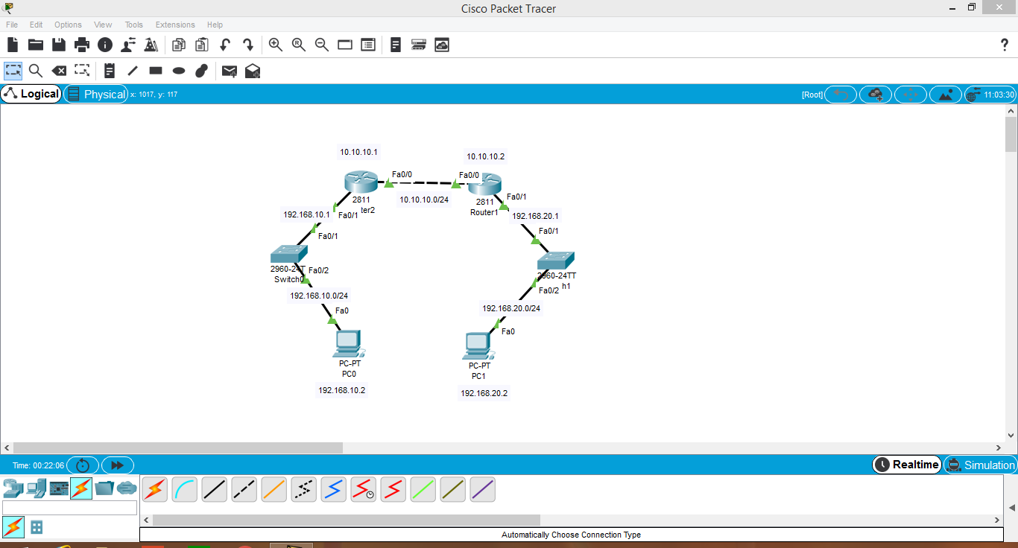The height and width of the screenshot is (548, 1018).
Task: Open the Extensions menu
Action: pos(174,25)
